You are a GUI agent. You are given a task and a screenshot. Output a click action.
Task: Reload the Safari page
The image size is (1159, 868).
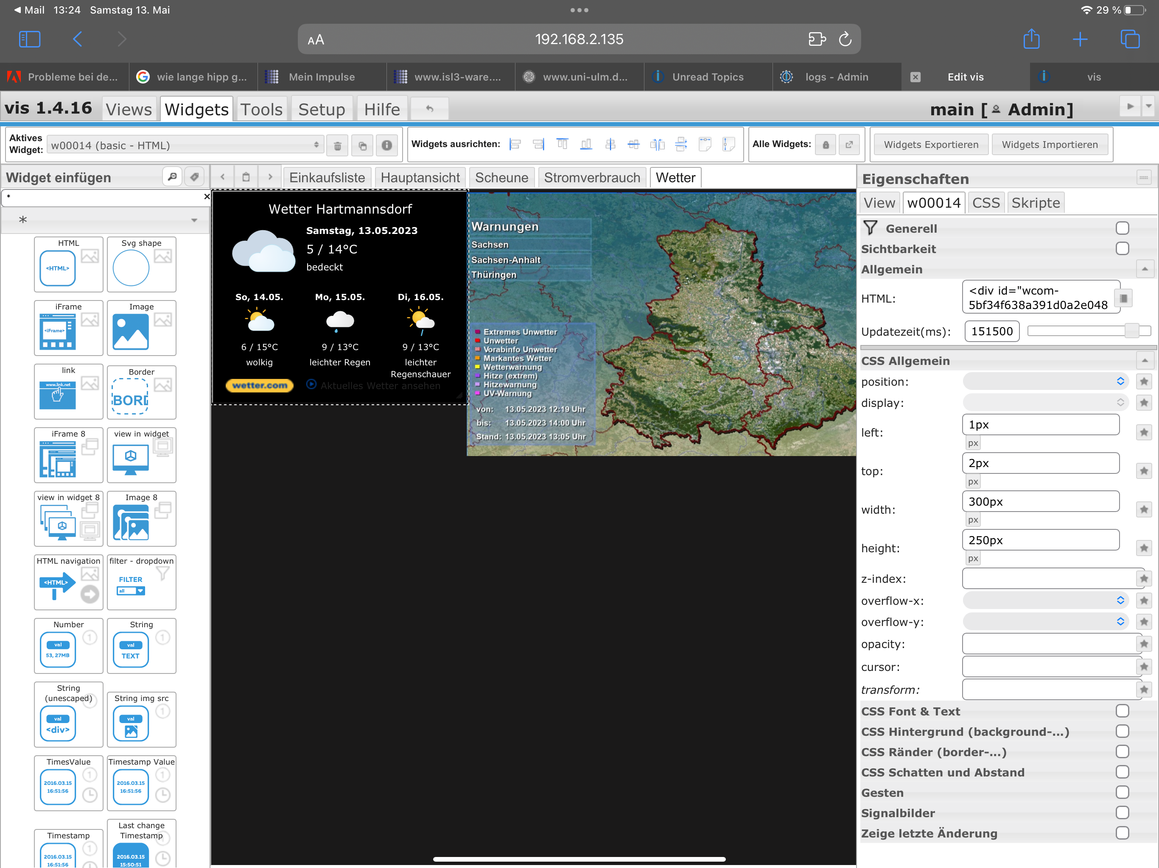point(845,39)
